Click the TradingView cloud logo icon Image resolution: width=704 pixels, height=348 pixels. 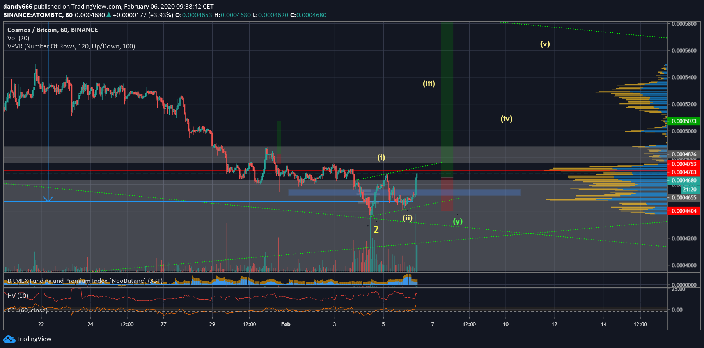9,339
